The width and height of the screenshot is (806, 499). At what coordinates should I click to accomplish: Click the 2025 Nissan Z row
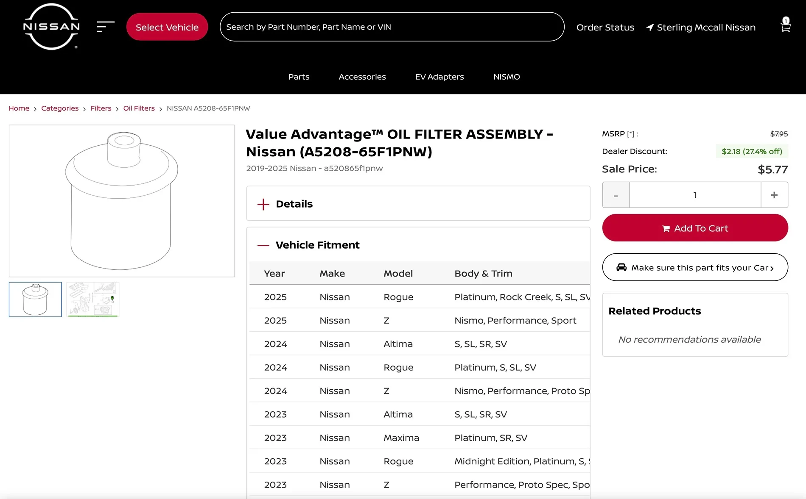tap(420, 320)
